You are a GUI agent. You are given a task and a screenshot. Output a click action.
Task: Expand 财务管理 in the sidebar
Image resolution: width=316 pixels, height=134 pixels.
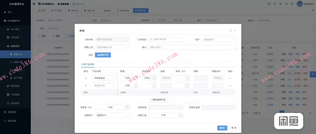(x=15, y=103)
